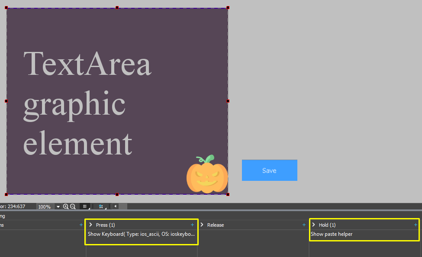The width and height of the screenshot is (422, 257).
Task: Open the grid options flyout arrow
Action: coord(89,209)
